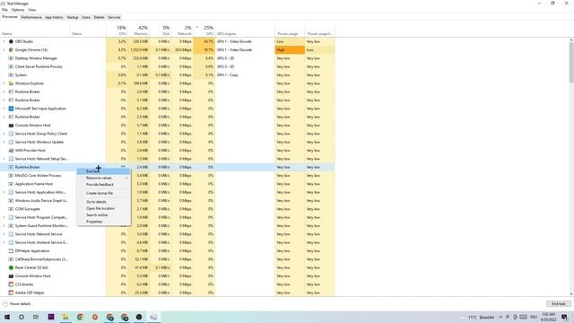Switch to the App history tab
The image size is (574, 323).
(x=54, y=17)
